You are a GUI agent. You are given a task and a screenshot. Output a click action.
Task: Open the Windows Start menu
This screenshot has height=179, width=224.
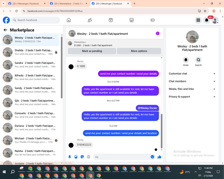[x=4, y=172]
